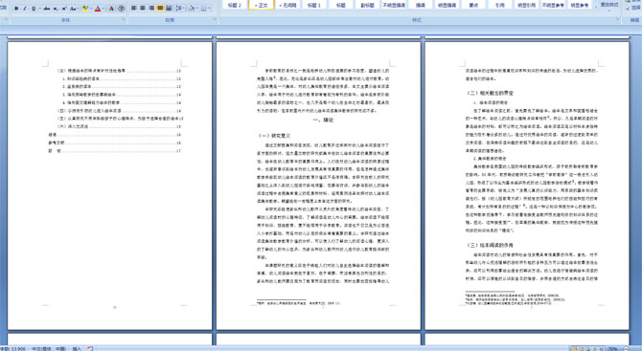Click the superscript icon
The width and height of the screenshot is (642, 351).
pyautogui.click(x=64, y=9)
